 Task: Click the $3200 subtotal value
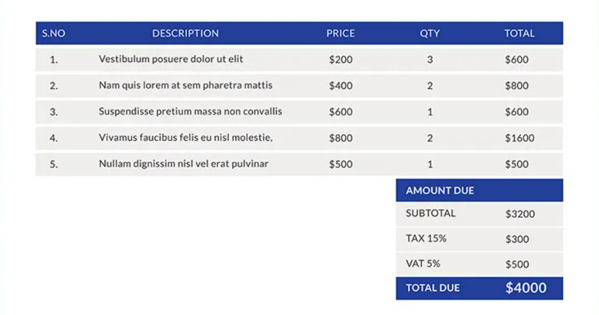pos(520,214)
